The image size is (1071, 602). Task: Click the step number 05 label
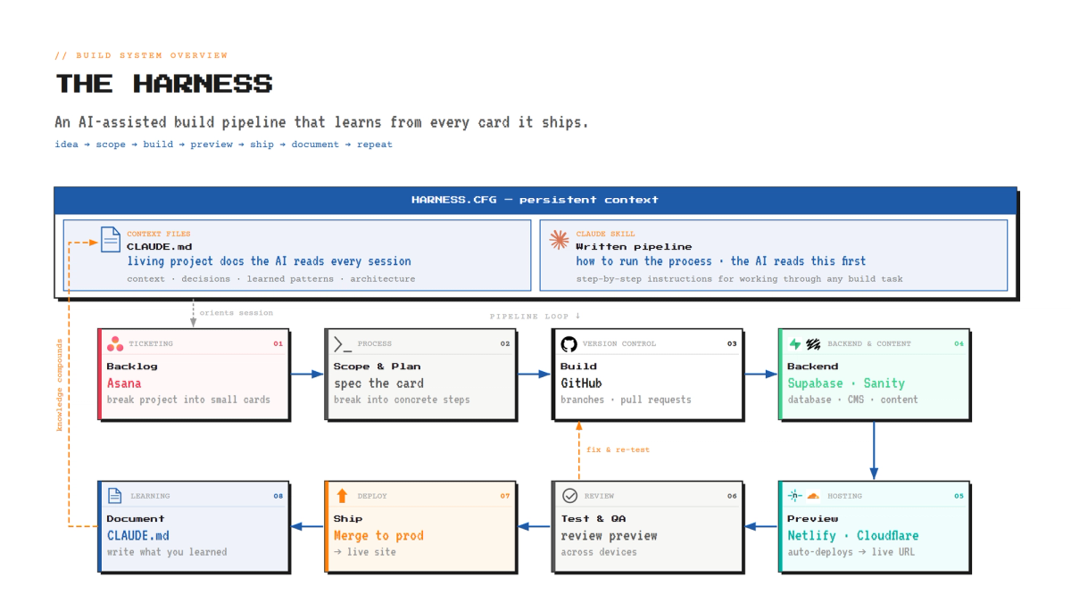959,496
